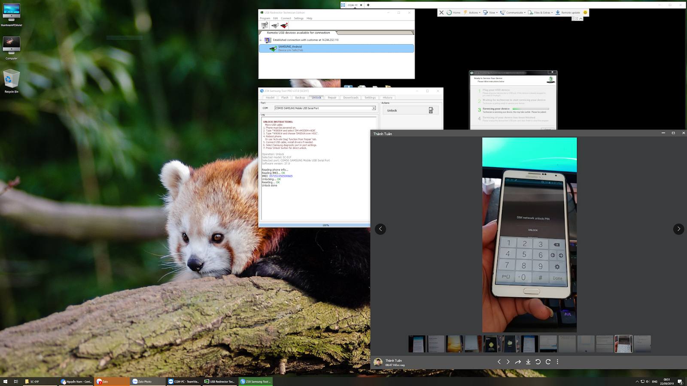The height and width of the screenshot is (386, 687).
Task: Click the volume icon in system tray
Action: 647,381
